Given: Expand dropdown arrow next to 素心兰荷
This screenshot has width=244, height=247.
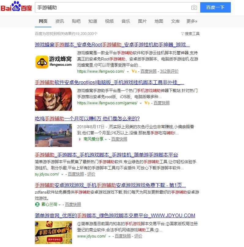Looking at the screenshot, I should pyautogui.click(x=60, y=205).
